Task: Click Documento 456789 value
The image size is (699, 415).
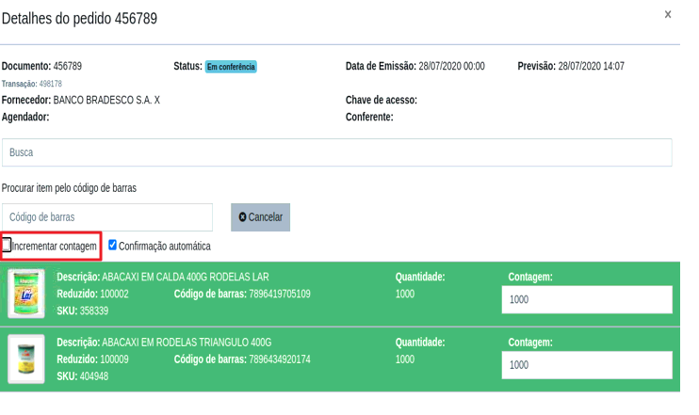Action: coord(68,67)
